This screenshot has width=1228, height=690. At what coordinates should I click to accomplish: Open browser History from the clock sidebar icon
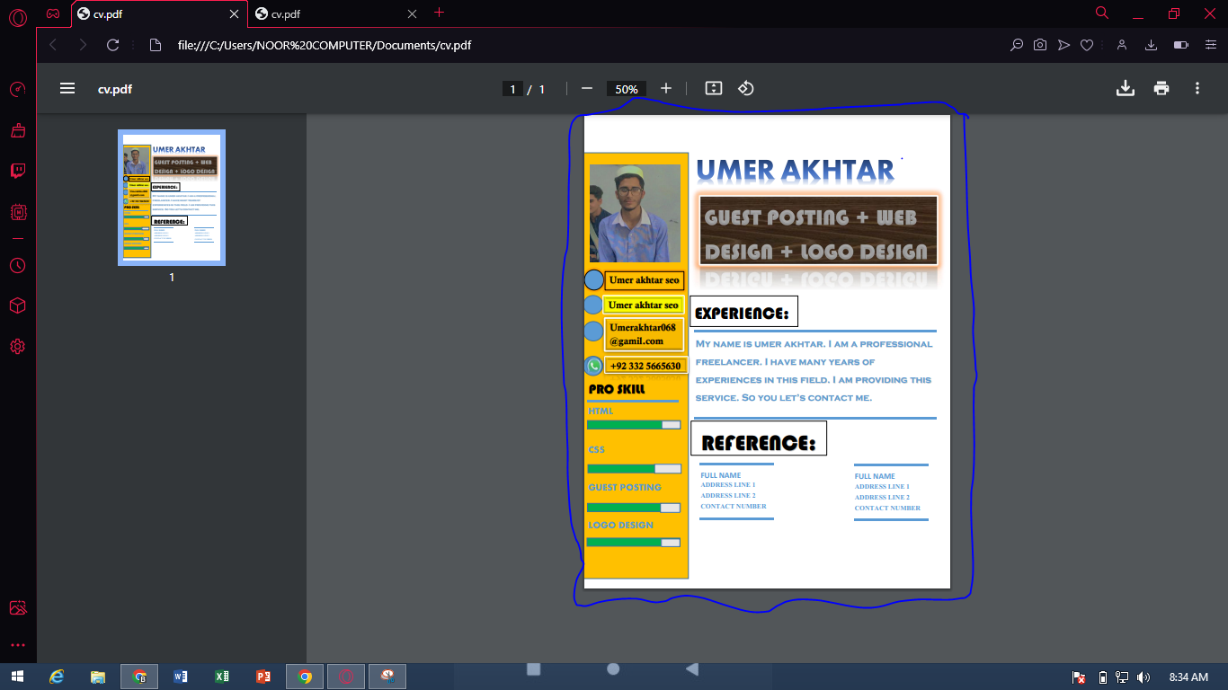pyautogui.click(x=17, y=265)
